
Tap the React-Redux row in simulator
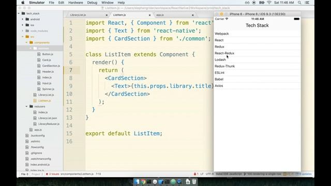[x=257, y=53]
